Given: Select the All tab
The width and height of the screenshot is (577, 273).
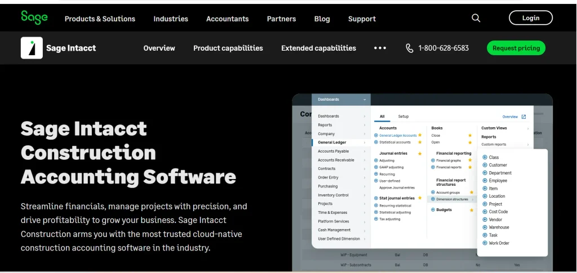Looking at the screenshot, I should [x=382, y=117].
